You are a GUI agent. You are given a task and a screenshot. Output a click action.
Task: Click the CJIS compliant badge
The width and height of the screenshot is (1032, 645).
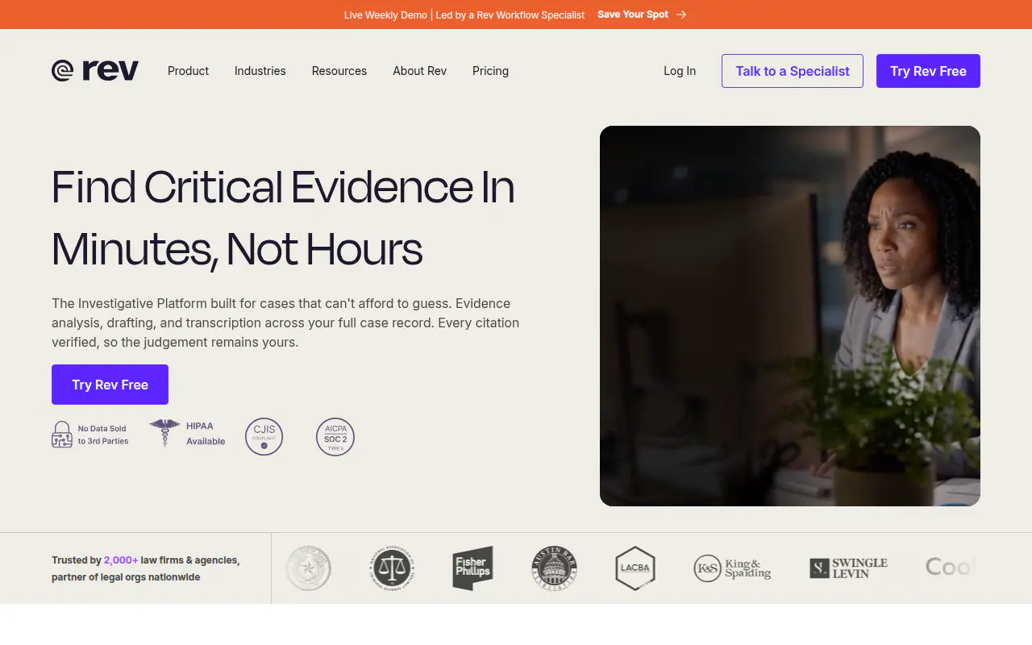tap(264, 436)
